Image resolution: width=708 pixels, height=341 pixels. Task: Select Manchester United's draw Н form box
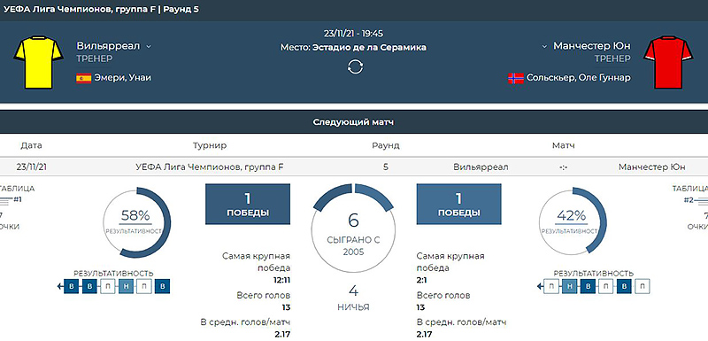pos(570,286)
